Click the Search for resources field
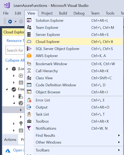This screenshot has height=155, width=124. tap(15, 50)
